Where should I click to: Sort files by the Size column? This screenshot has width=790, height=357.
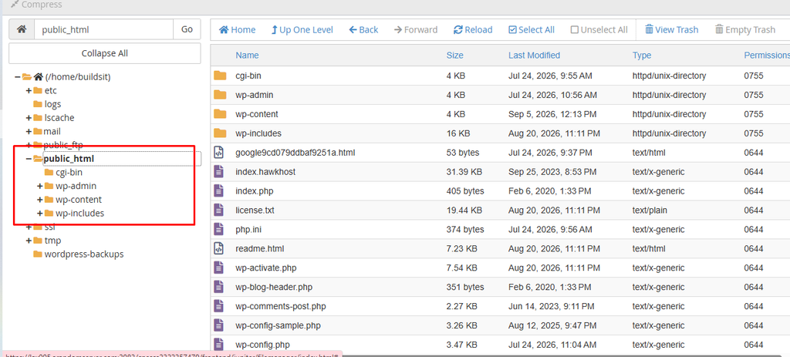[x=454, y=56]
